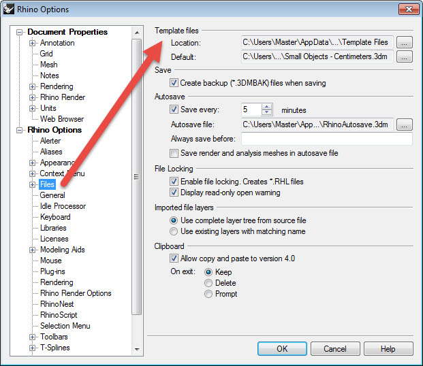Enable saving render meshes in autosave file

pyautogui.click(x=174, y=153)
